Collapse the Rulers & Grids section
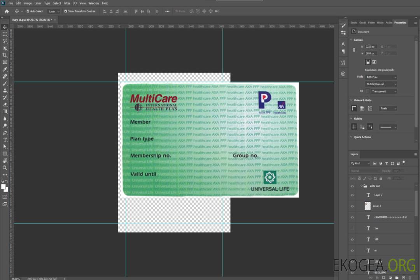The image size is (420, 280). pos(352,100)
